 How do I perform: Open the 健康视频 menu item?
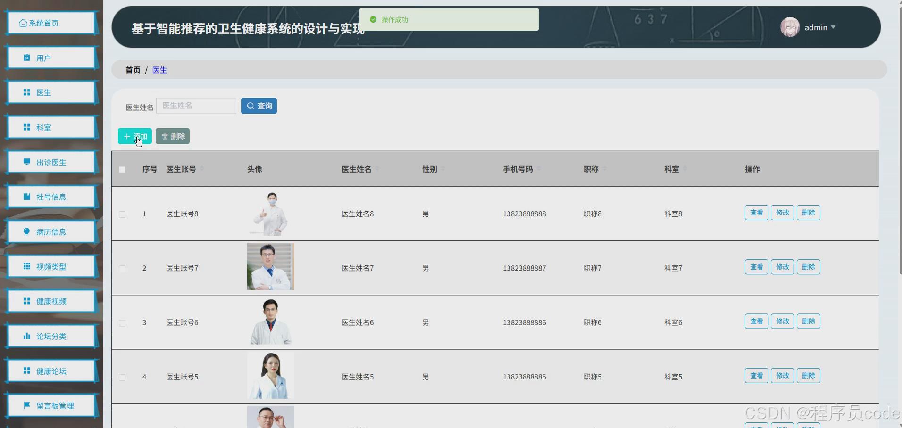pos(51,301)
